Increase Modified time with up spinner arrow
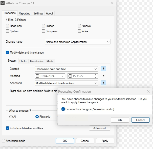This screenshot has width=153, height=149. 95,75
